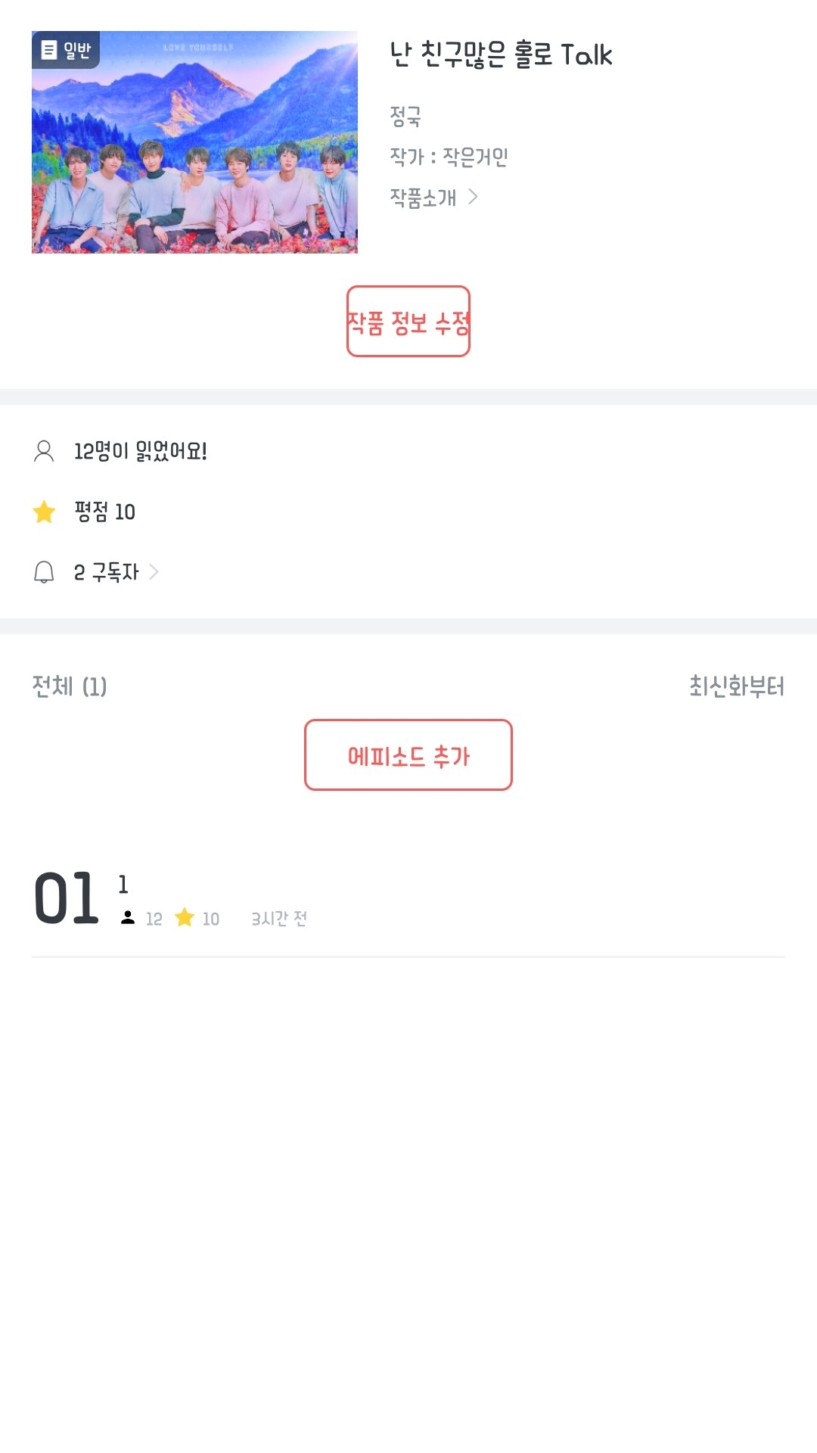Tap the bell icon for subscribers
Viewport: 817px width, 1453px height.
[44, 572]
